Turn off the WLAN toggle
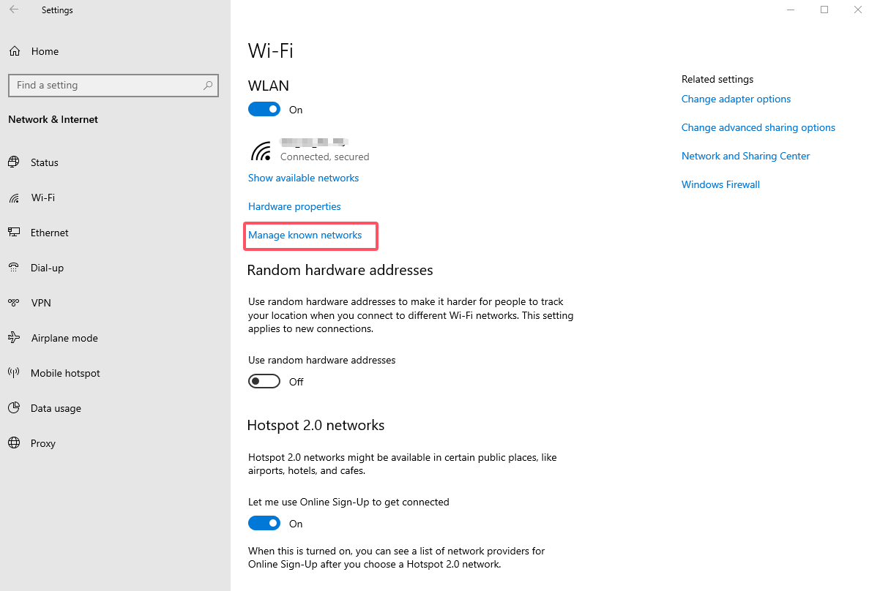869x591 pixels. 264,108
